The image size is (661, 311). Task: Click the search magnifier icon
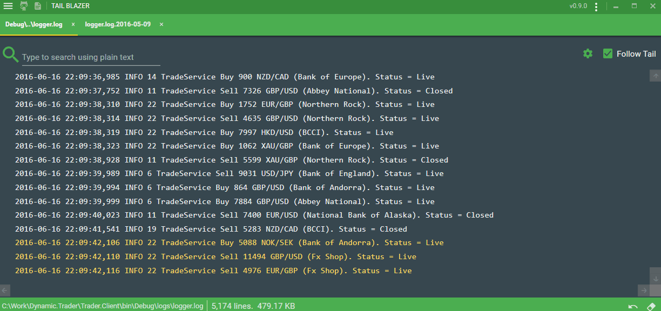[11, 55]
